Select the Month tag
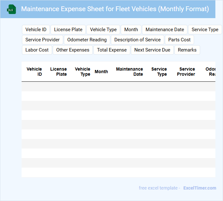 [x=131, y=30]
